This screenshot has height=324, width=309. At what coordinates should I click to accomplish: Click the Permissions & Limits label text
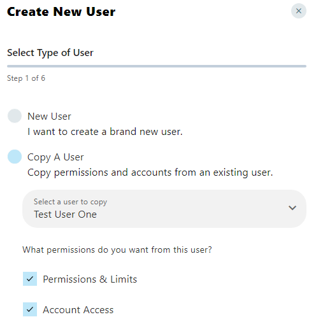(90, 279)
